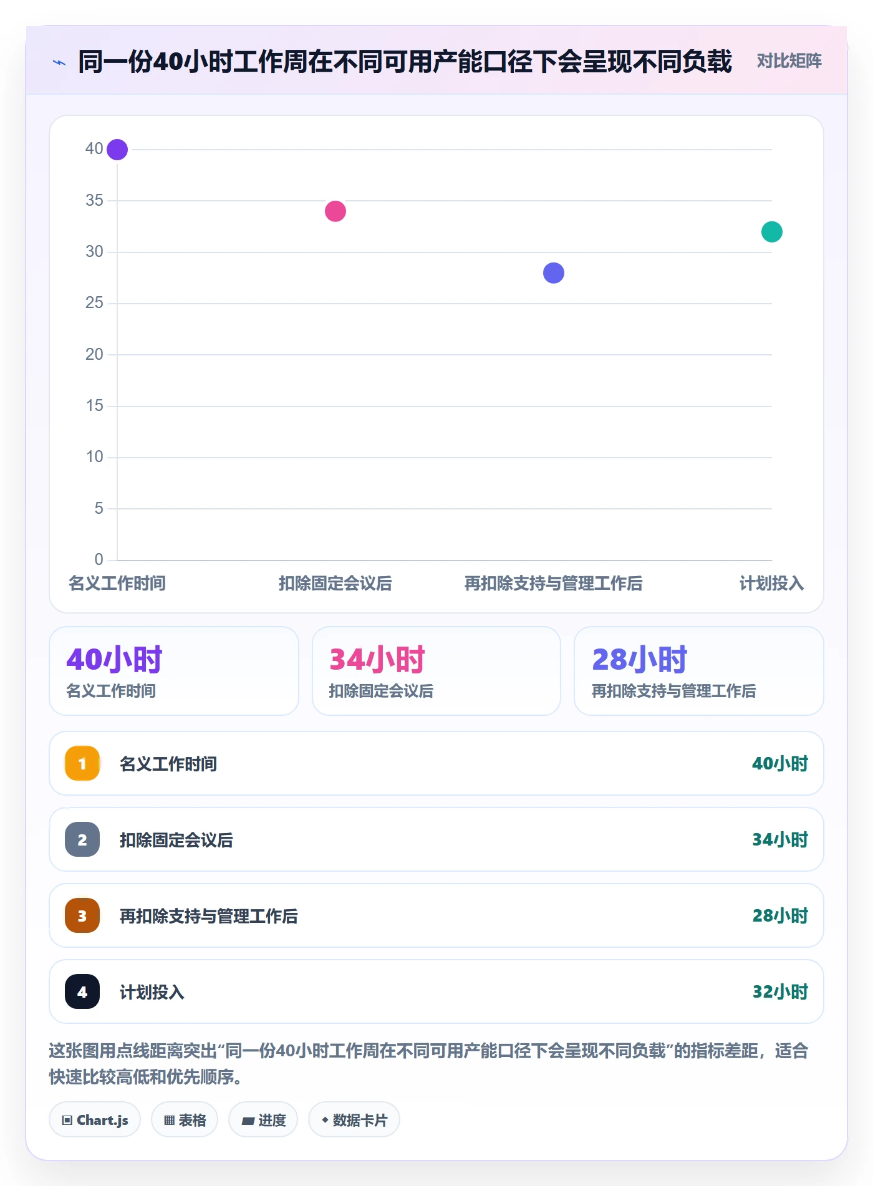Screen dimensions: 873x1186
Task: Click the lightning icon beside the title
Action: [59, 62]
